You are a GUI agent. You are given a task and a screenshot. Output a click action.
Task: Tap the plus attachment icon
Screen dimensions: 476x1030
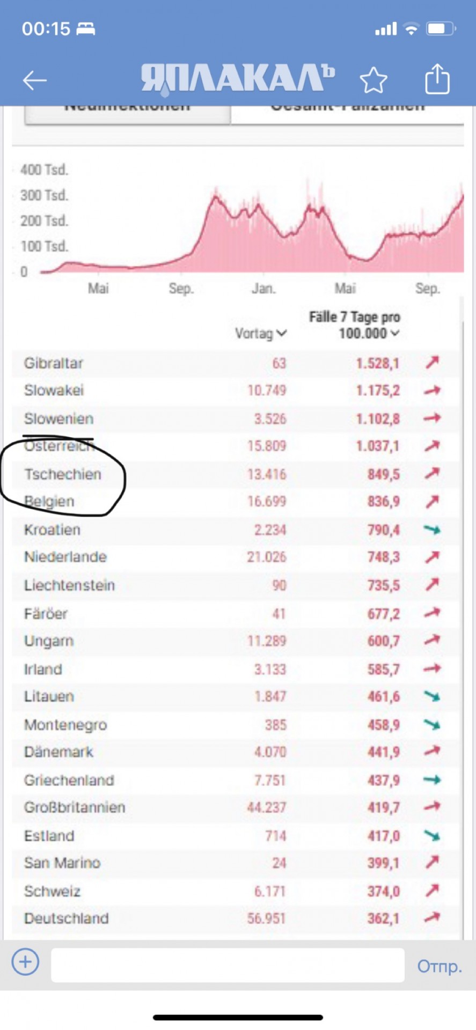(25, 961)
